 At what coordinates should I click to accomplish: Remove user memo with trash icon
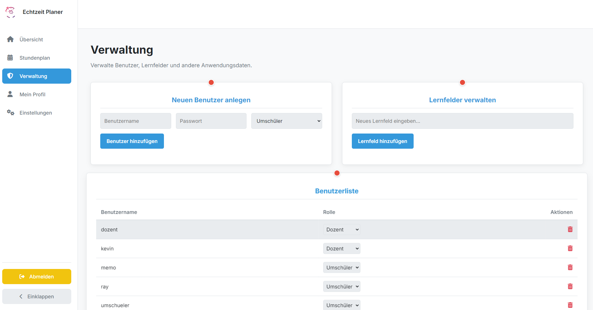click(x=570, y=267)
